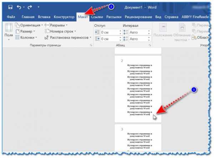Viewport: 214px width, 158px height.
Task: Open the Поля margins button
Action: [x=9, y=31]
